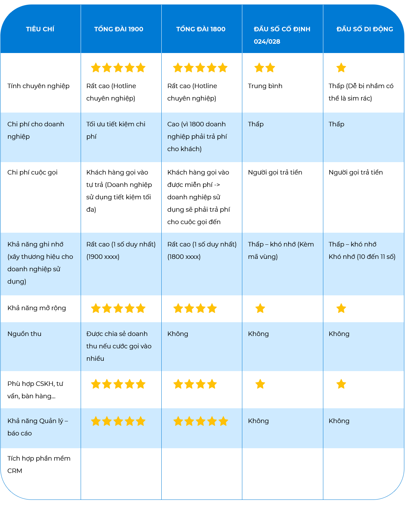The image size is (405, 505).
Task: Select the TỔNG ĐÀI 1800 column header
Action: point(201,29)
